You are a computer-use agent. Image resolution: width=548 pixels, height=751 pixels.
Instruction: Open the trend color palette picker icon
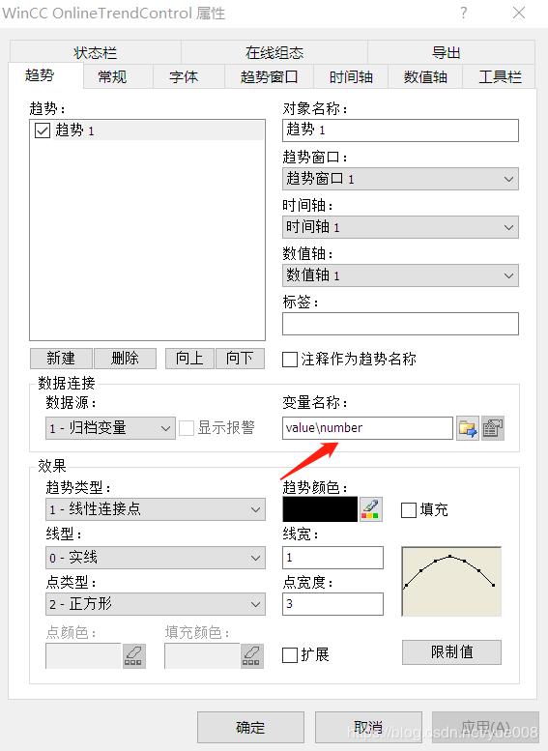371,508
